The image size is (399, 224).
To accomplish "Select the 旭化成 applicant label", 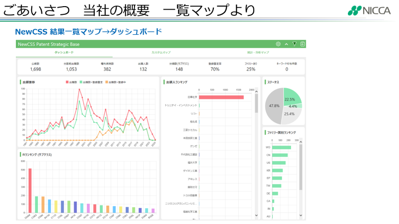I will (x=193, y=122).
